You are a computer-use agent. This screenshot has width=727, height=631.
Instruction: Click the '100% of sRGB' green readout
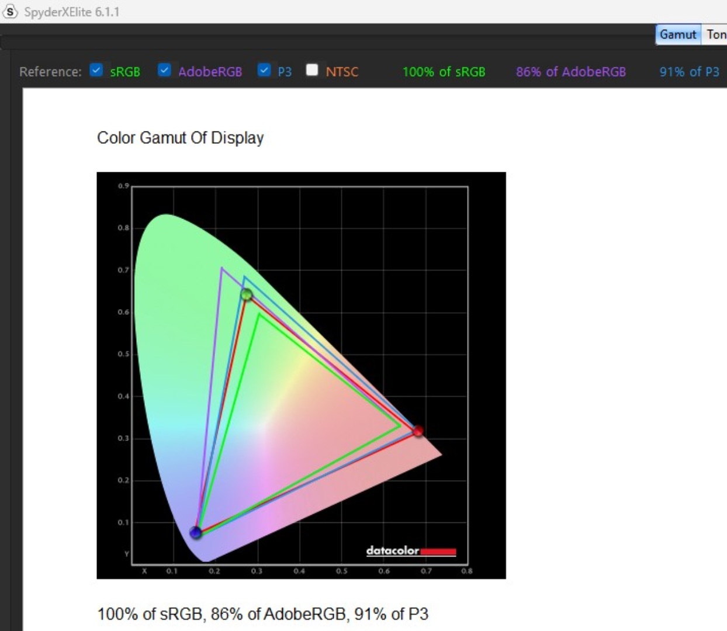[444, 72]
